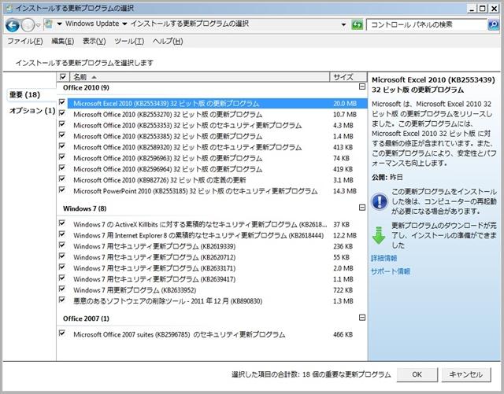Uncheck Office 2010 KB2553270 update checkbox
Screen dimensions: 504x394
[62, 113]
